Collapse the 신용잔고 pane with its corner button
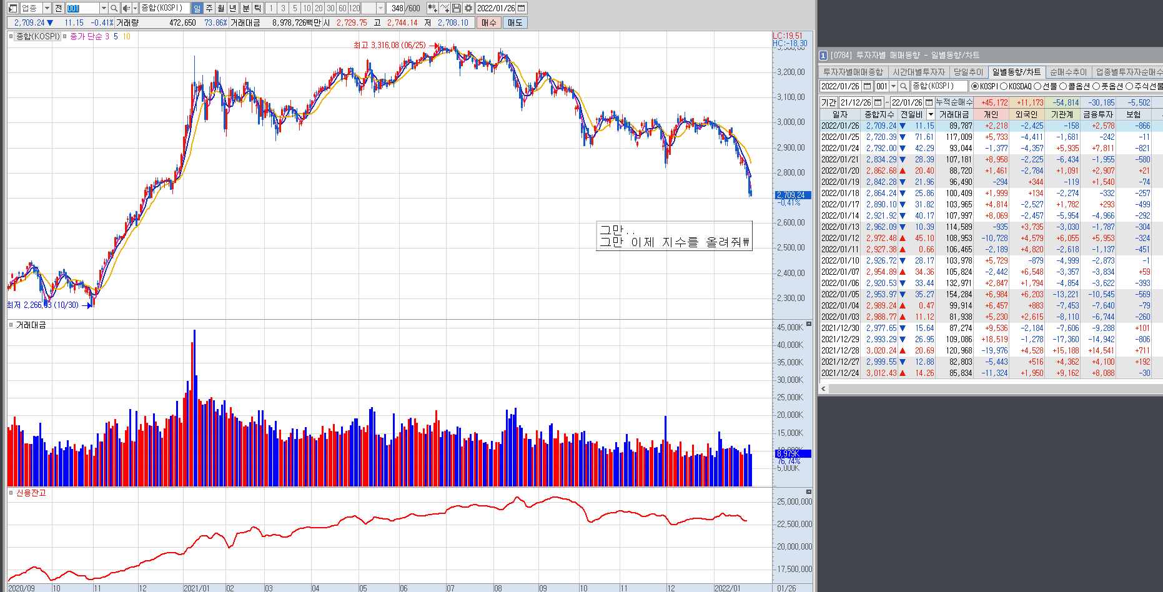This screenshot has width=1163, height=592. [808, 491]
